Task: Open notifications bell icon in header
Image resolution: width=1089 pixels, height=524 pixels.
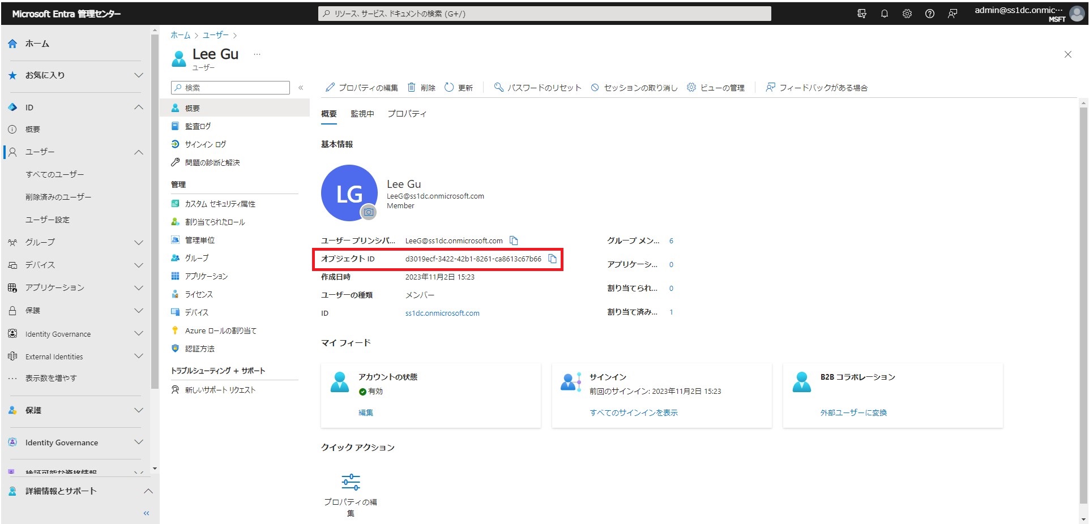Action: (x=884, y=14)
